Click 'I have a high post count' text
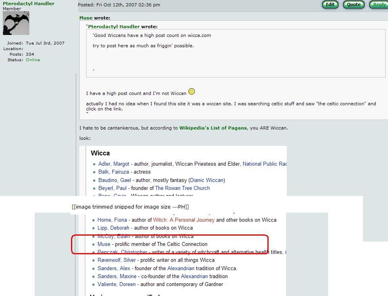388x296 pixels. click(136, 93)
